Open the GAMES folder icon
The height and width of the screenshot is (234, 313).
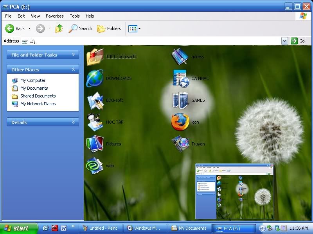point(180,100)
